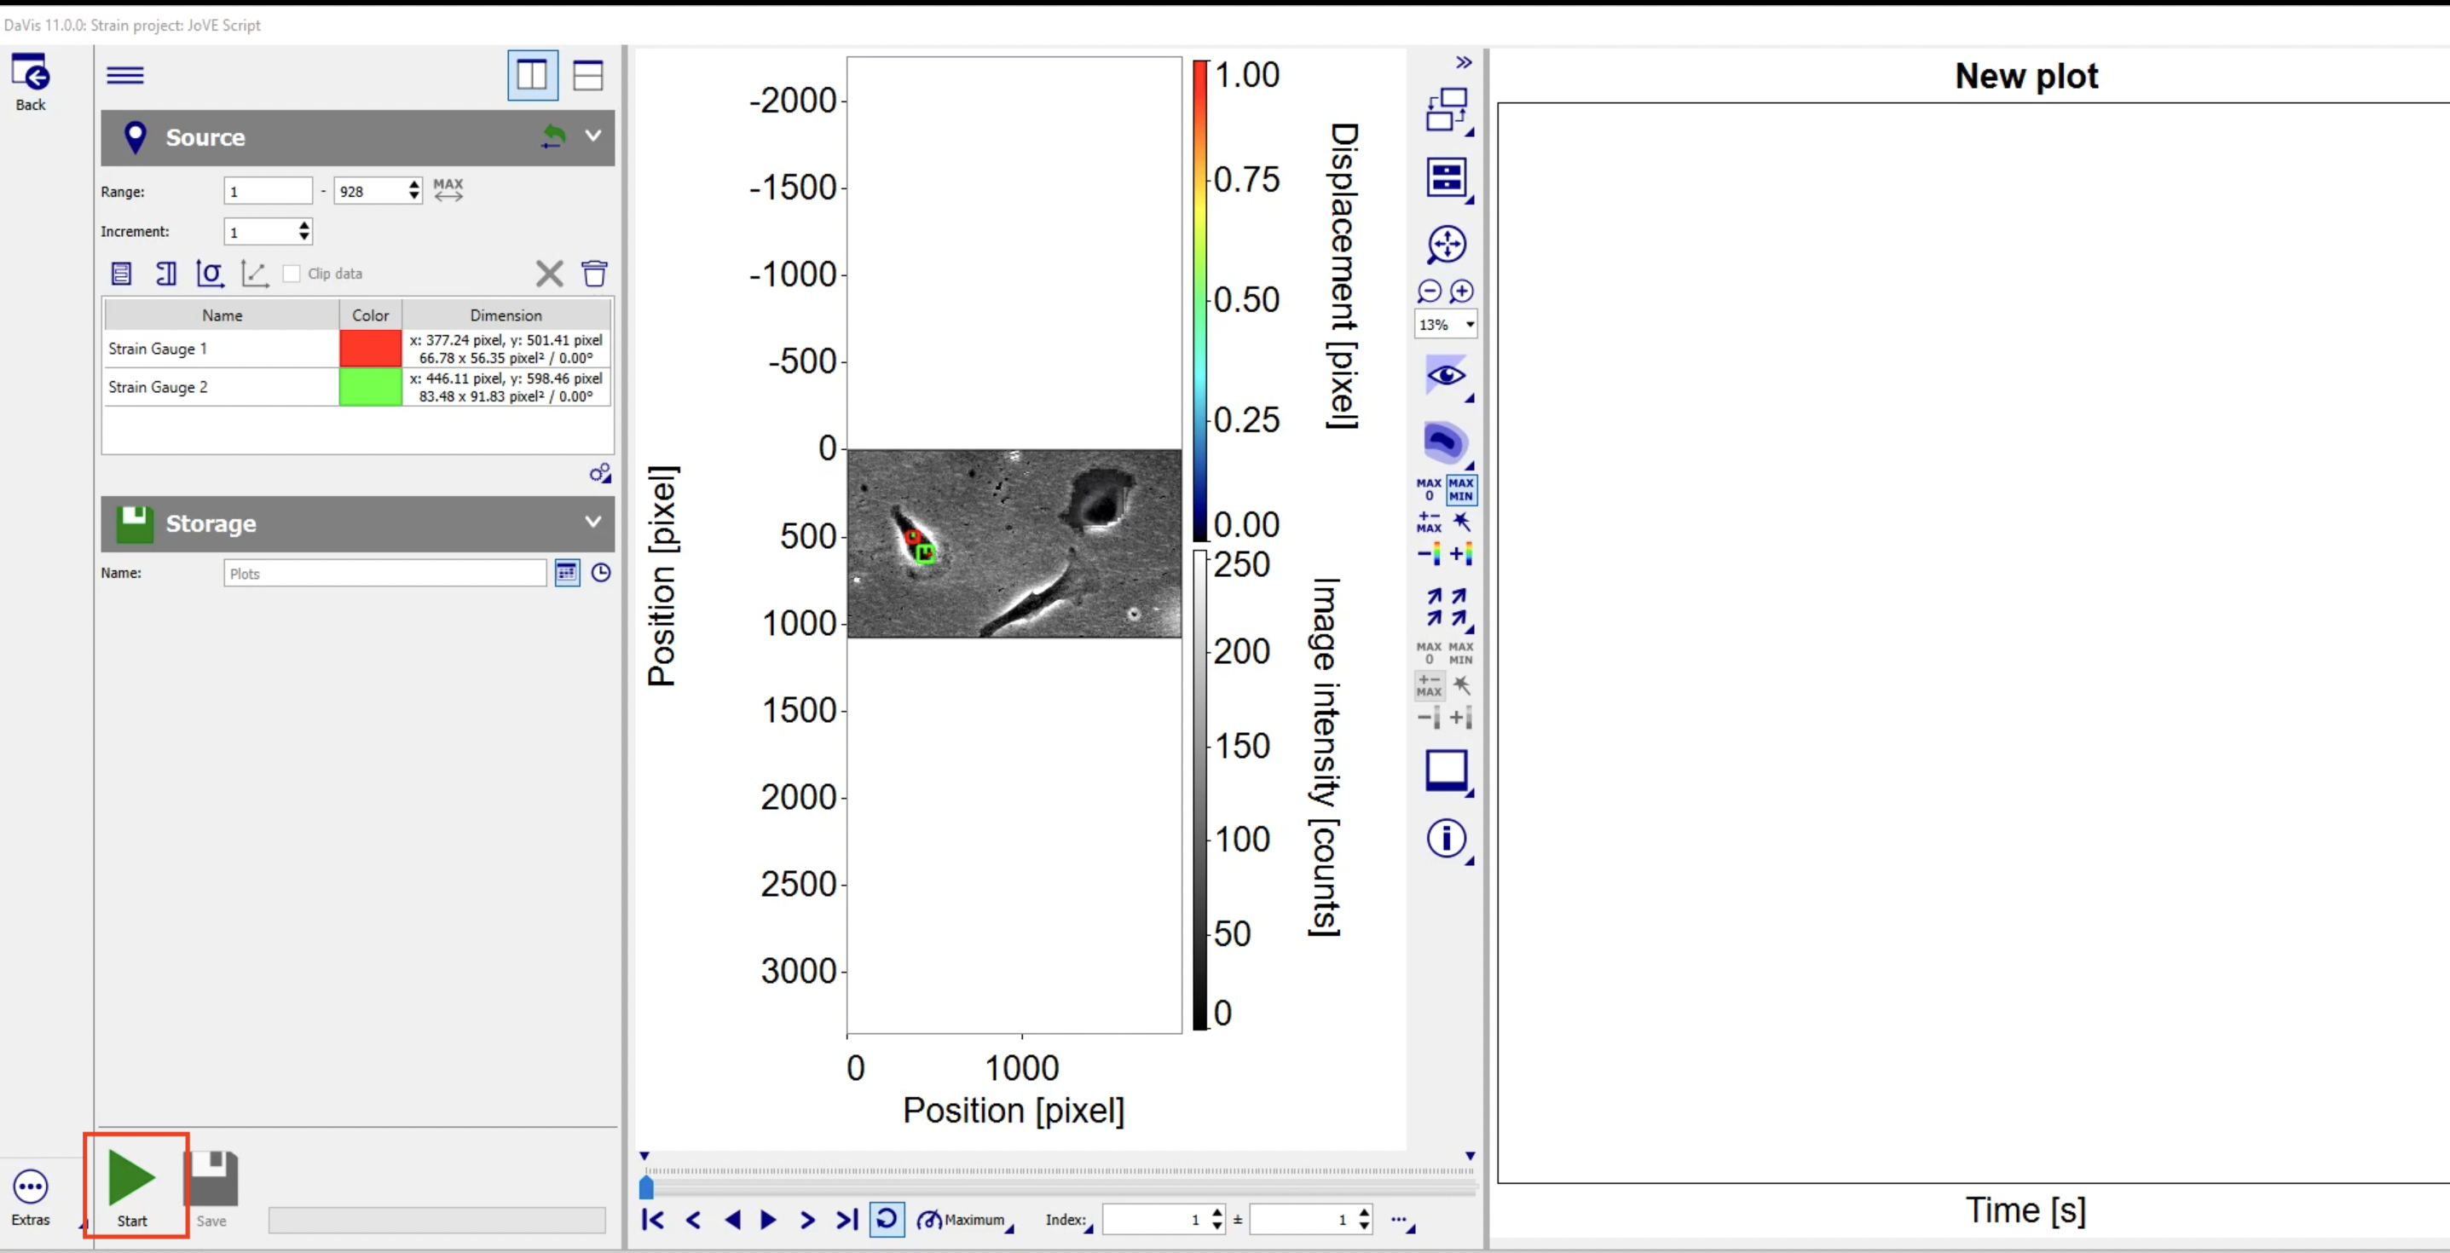Switch to stacked horizontal layout
This screenshot has width=2450, height=1253.
coord(587,75)
